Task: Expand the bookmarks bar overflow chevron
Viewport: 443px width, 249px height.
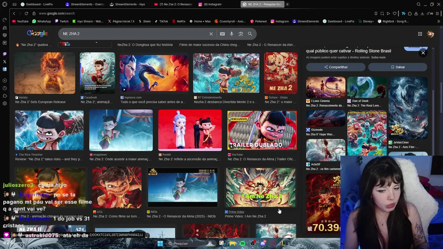Action: [x=439, y=21]
